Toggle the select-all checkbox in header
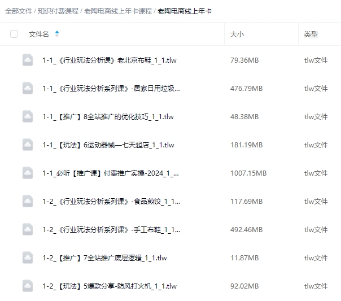The width and height of the screenshot is (341, 301). [14, 34]
